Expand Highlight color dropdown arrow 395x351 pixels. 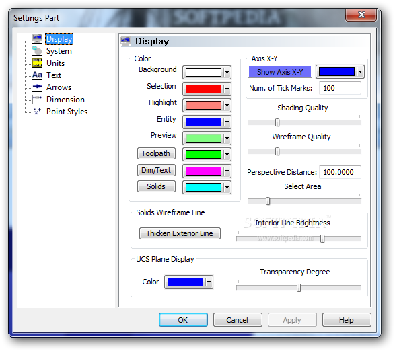[x=227, y=106]
